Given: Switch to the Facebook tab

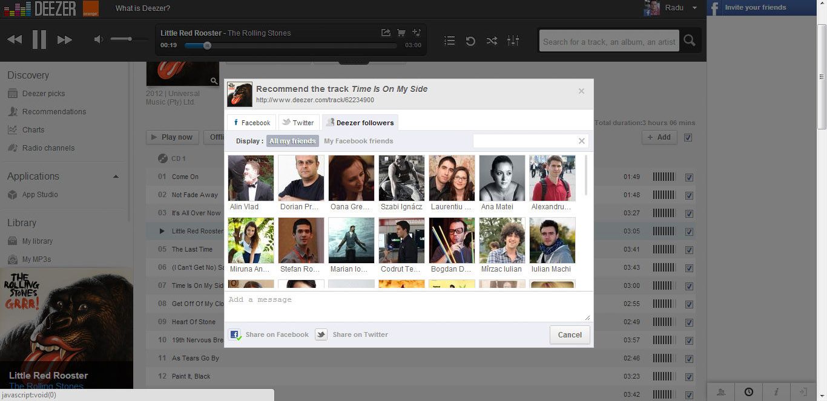Looking at the screenshot, I should pyautogui.click(x=251, y=122).
